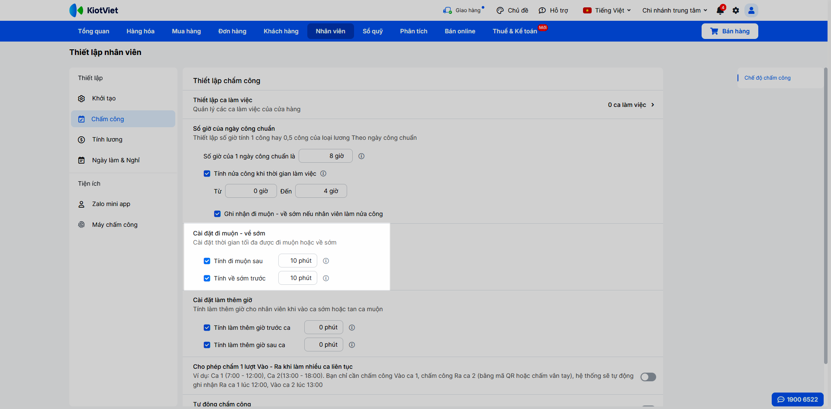Viewport: 831px width, 409px height.
Task: Open the settings gear in header
Action: [x=736, y=10]
